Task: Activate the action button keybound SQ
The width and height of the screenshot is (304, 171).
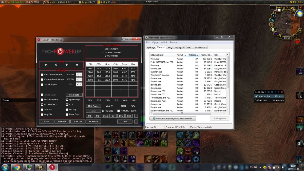Action: [x=116, y=135]
